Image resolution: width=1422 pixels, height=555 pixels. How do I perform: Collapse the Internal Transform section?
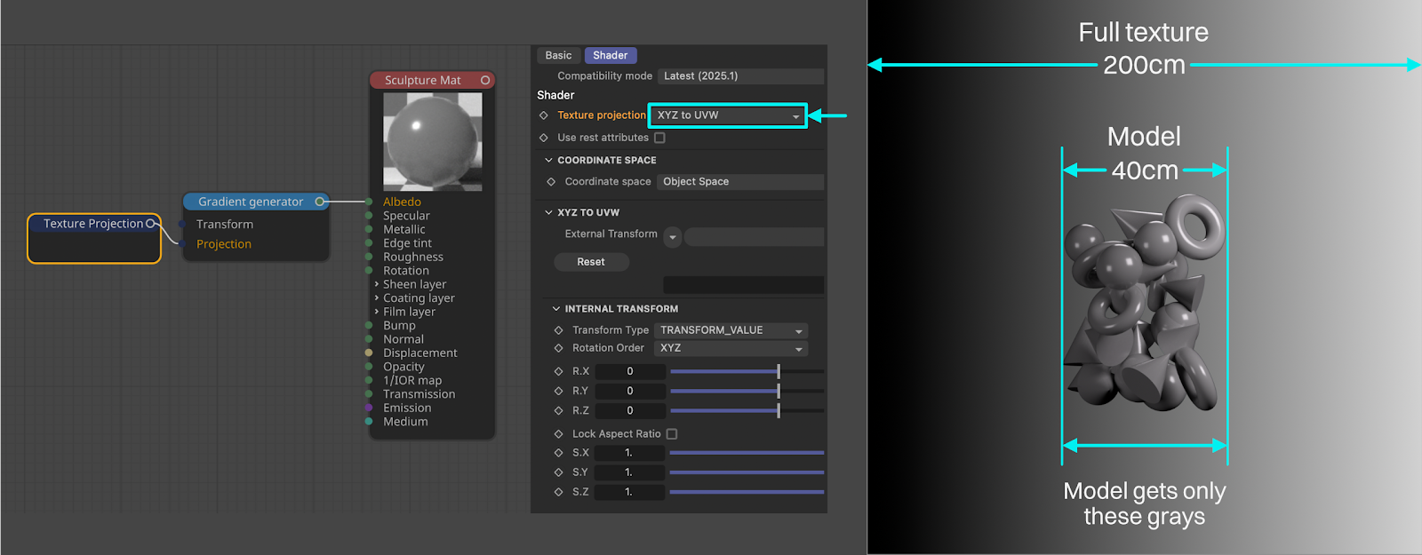[x=556, y=309]
